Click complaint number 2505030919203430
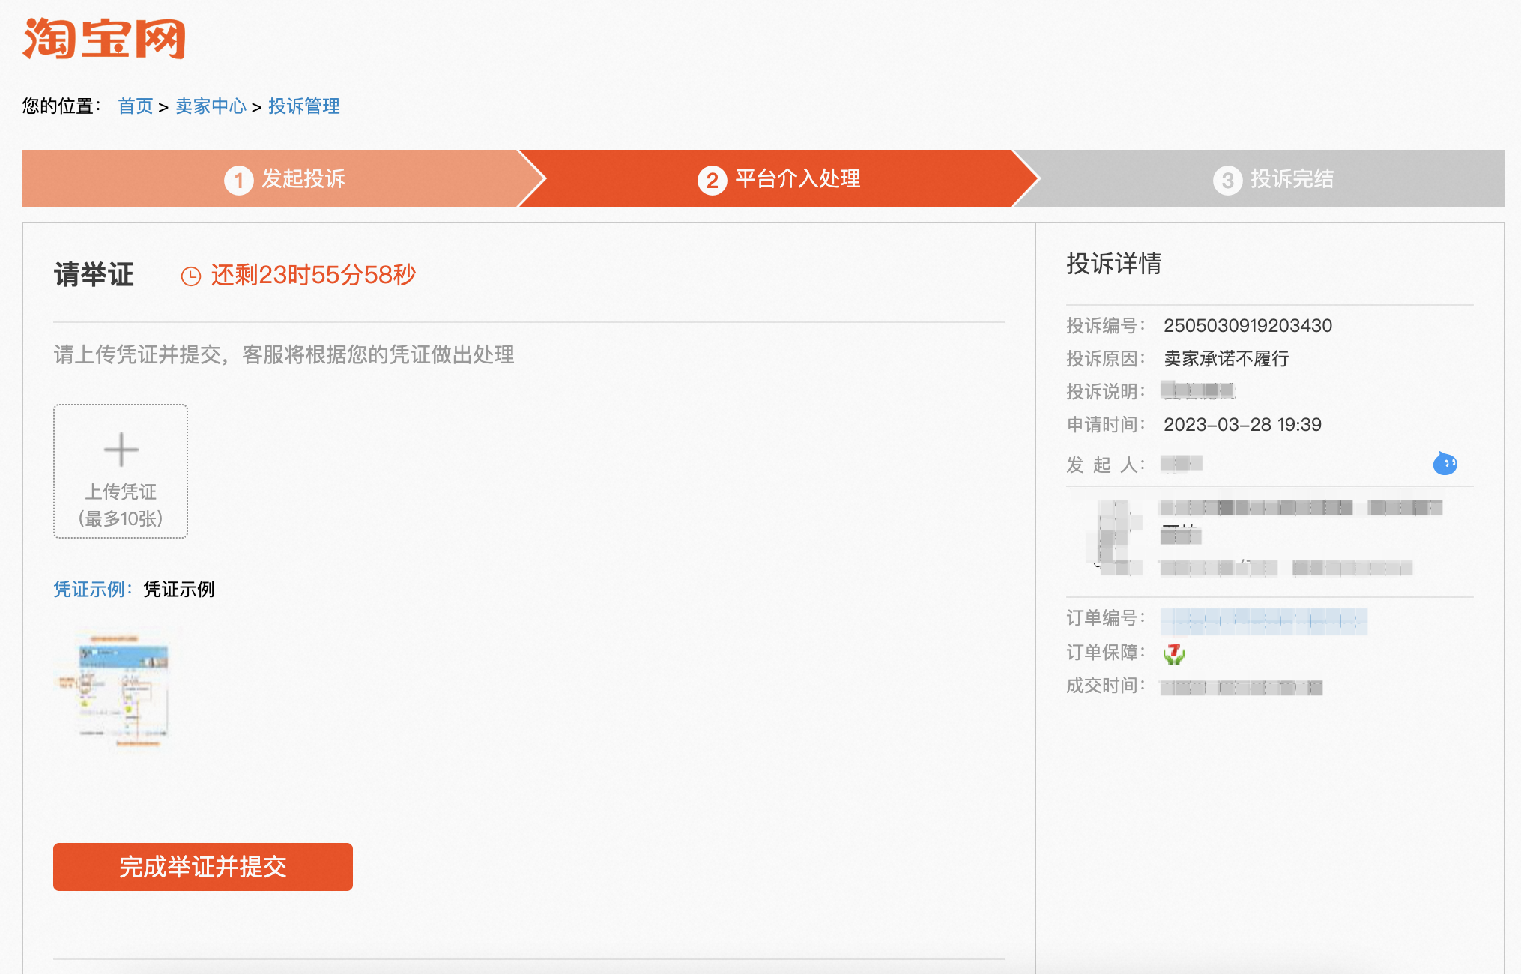This screenshot has width=1521, height=974. (1248, 326)
